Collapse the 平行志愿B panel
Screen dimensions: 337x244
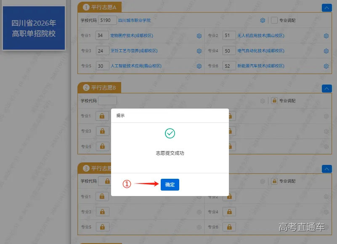[326, 88]
